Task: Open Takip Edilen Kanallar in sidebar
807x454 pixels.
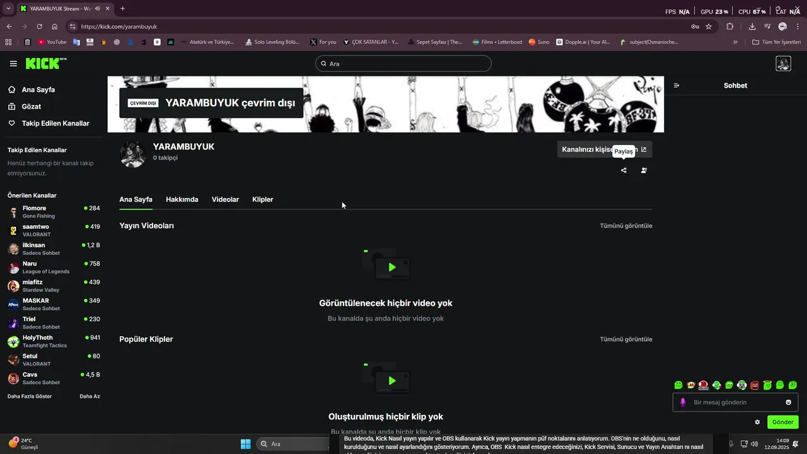Action: click(49, 124)
